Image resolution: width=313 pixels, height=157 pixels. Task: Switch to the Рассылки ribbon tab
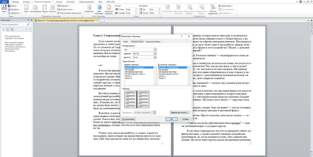click(x=70, y=2)
